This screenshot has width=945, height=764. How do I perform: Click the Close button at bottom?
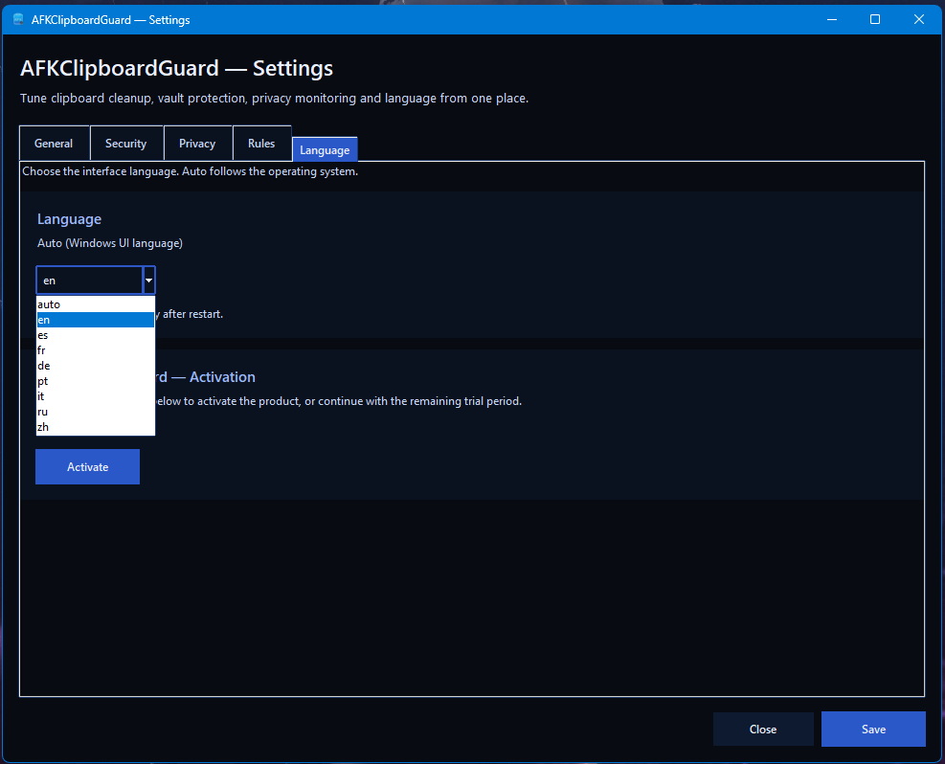coord(763,730)
